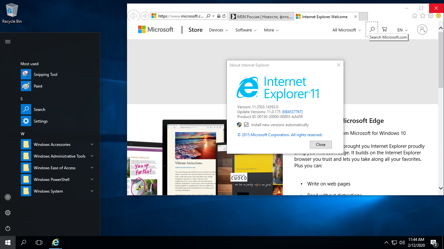Open the Action Center notifications icon
This screenshot has height=249, width=444.
[x=434, y=243]
